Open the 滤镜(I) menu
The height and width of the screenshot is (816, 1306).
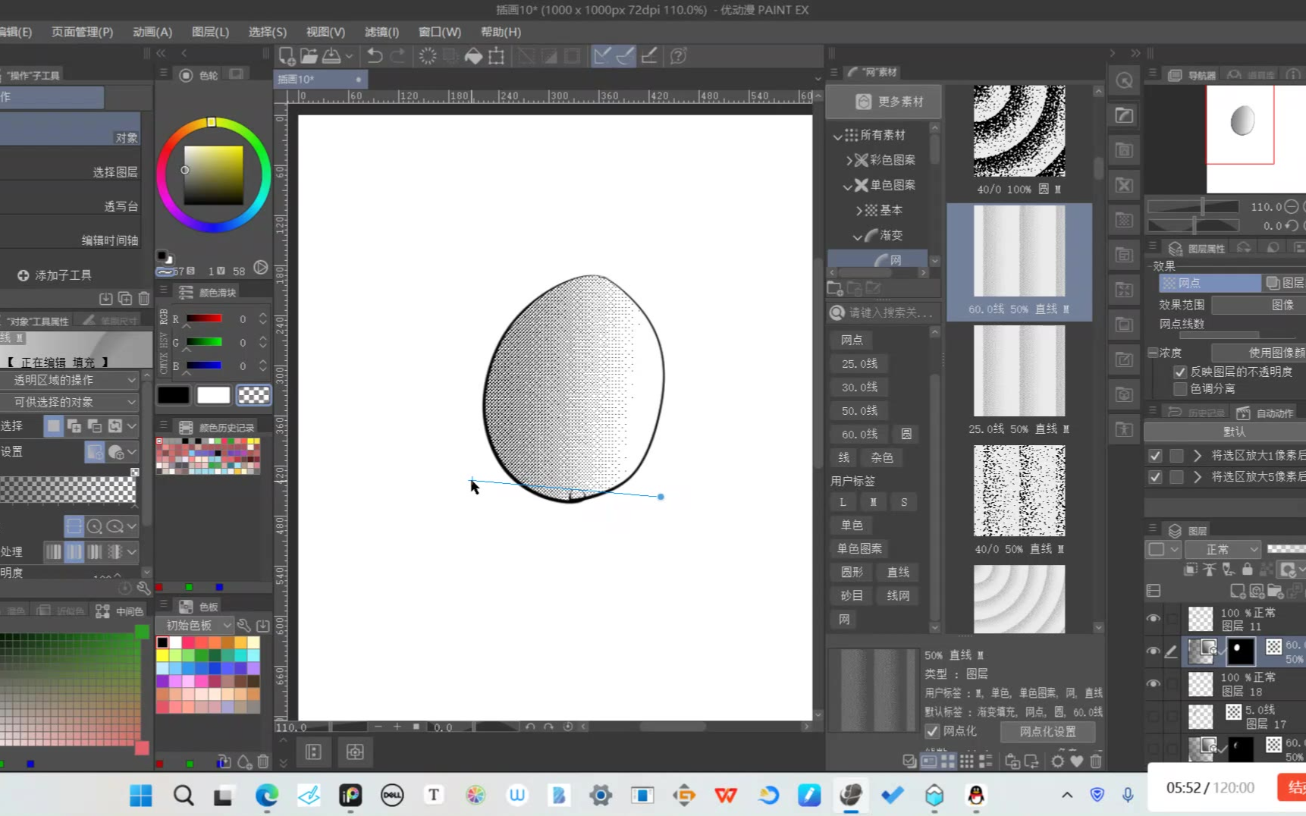[381, 32]
